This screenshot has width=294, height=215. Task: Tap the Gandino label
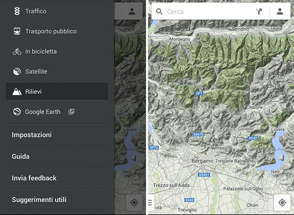(x=245, y=129)
